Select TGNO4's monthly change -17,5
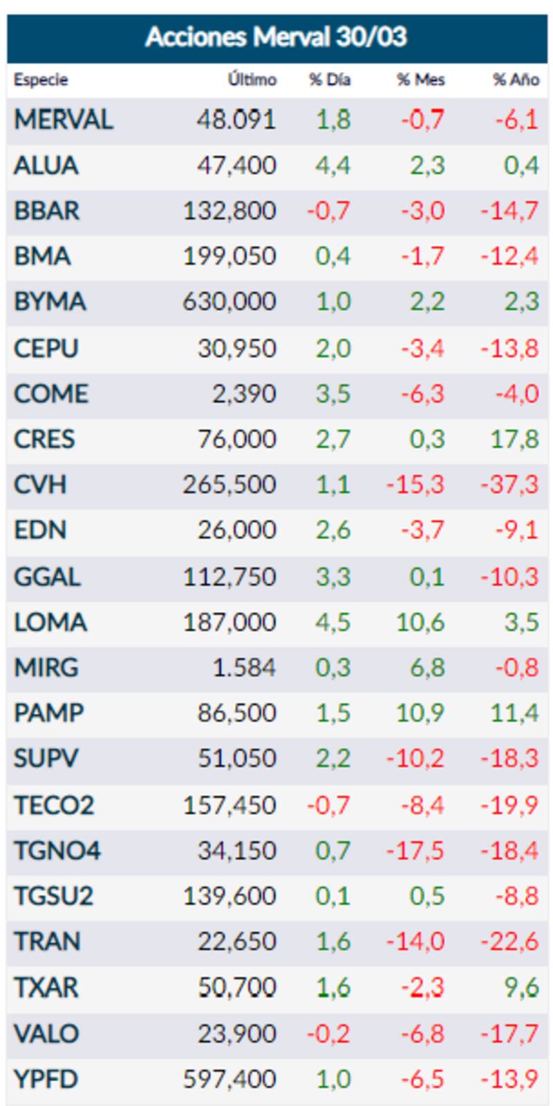The width and height of the screenshot is (553, 1106). pos(415,850)
